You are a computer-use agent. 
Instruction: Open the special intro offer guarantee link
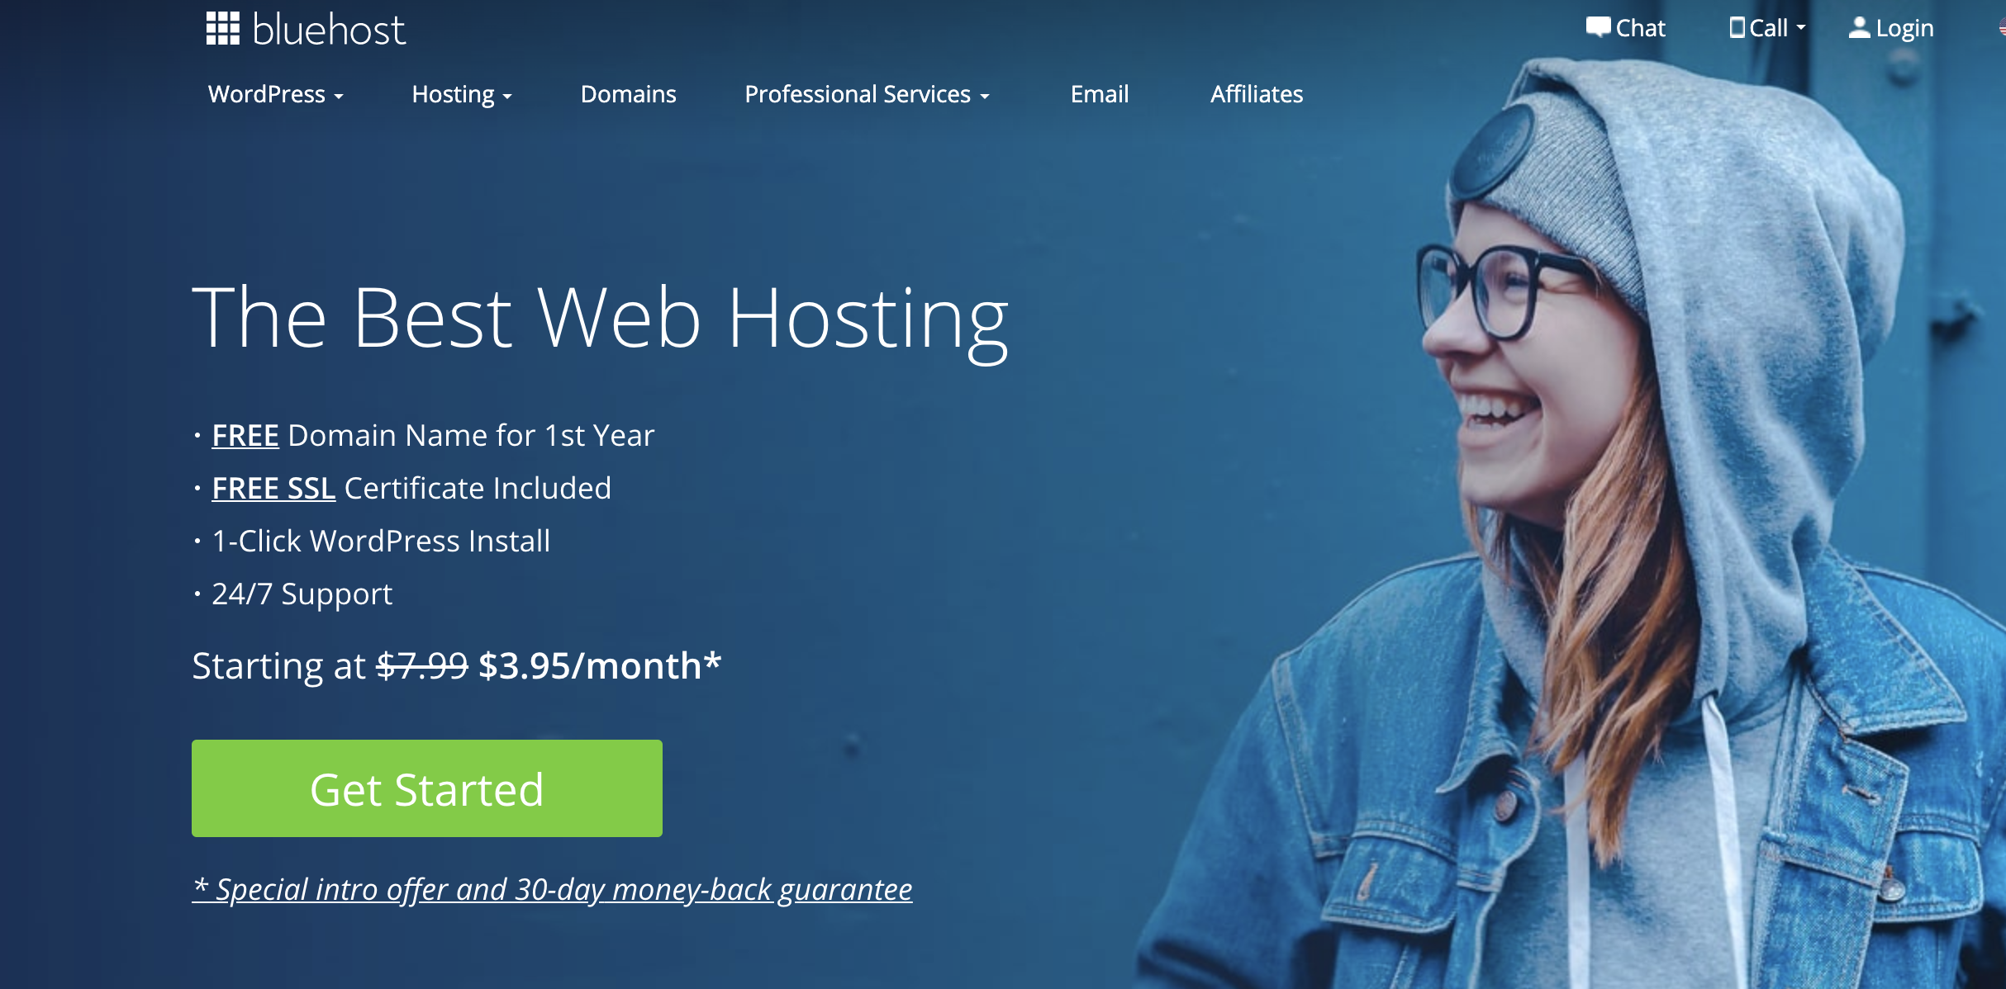coord(552,889)
